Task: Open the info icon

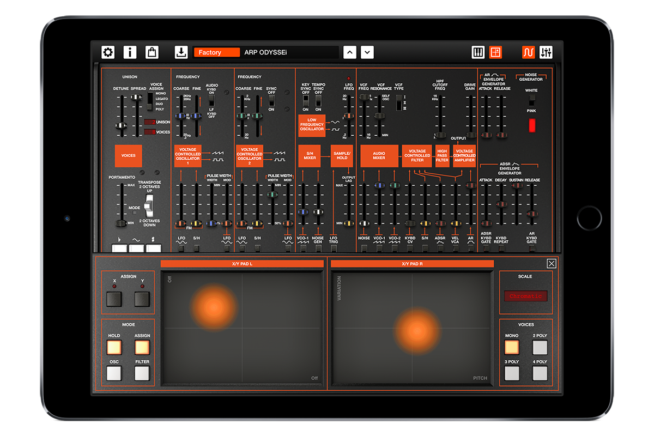Action: coord(130,52)
